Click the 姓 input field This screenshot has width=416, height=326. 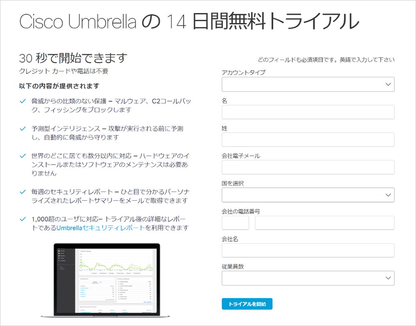[308, 140]
